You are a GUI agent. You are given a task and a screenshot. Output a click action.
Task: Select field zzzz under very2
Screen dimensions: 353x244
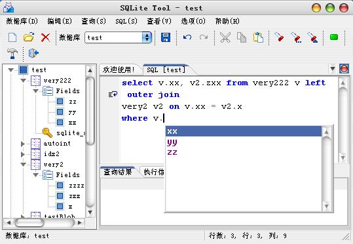[x=77, y=186]
